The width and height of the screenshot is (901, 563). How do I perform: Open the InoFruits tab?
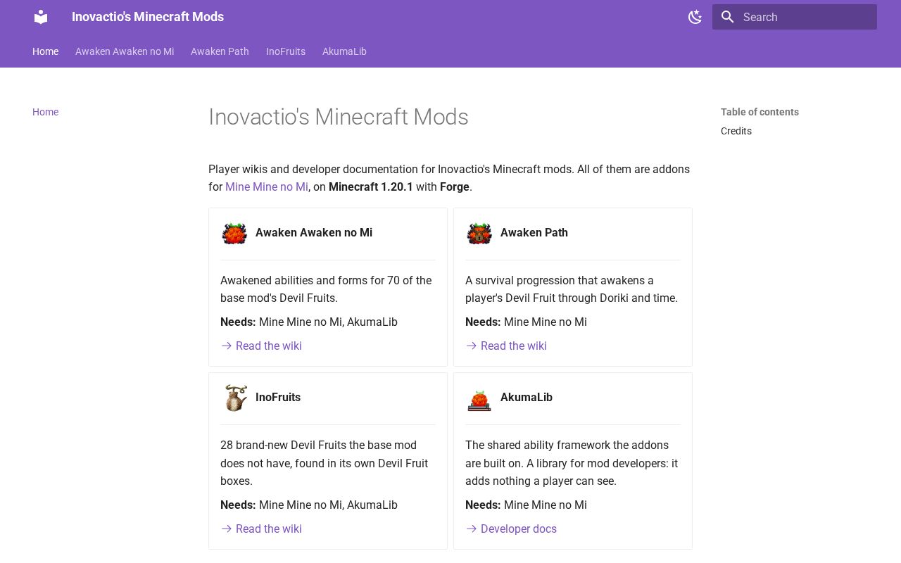coord(286,51)
